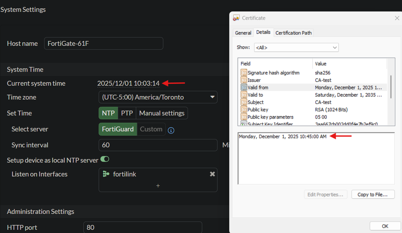Open the Time zone dropdown

coord(158,97)
